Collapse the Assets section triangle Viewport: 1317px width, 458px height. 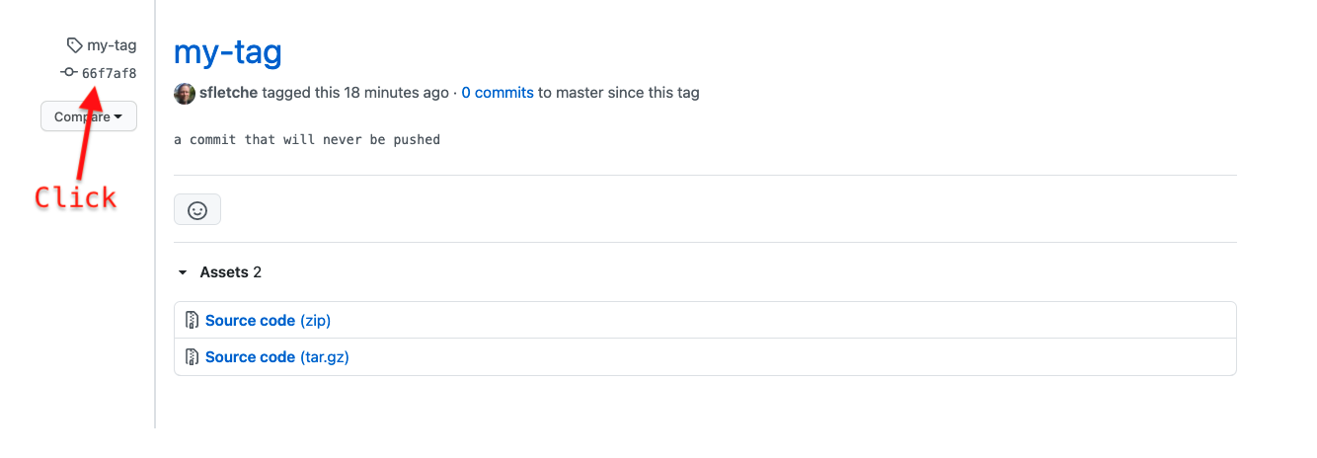click(183, 272)
